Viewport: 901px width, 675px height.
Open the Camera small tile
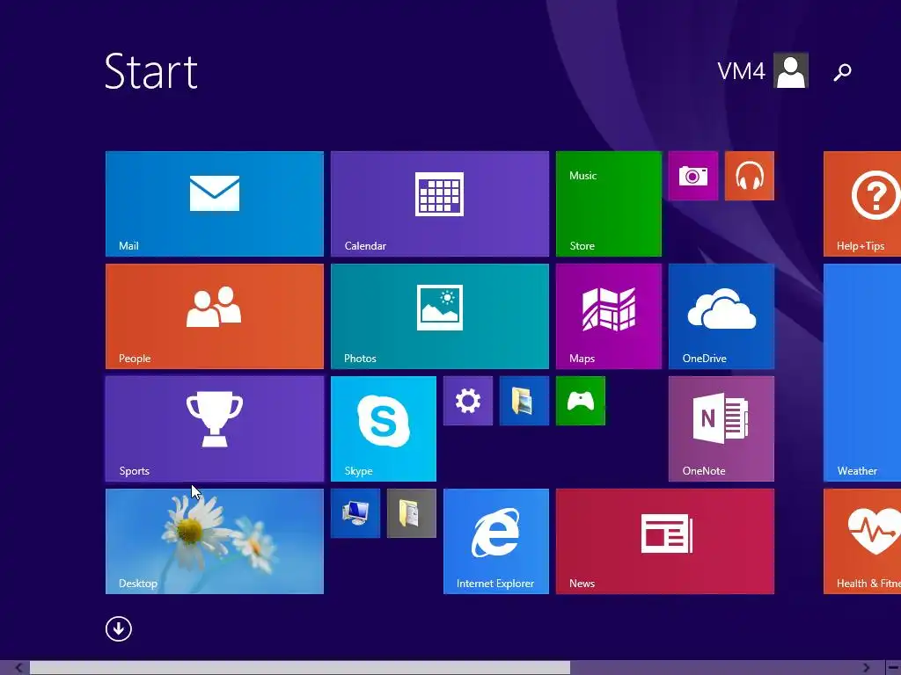693,176
